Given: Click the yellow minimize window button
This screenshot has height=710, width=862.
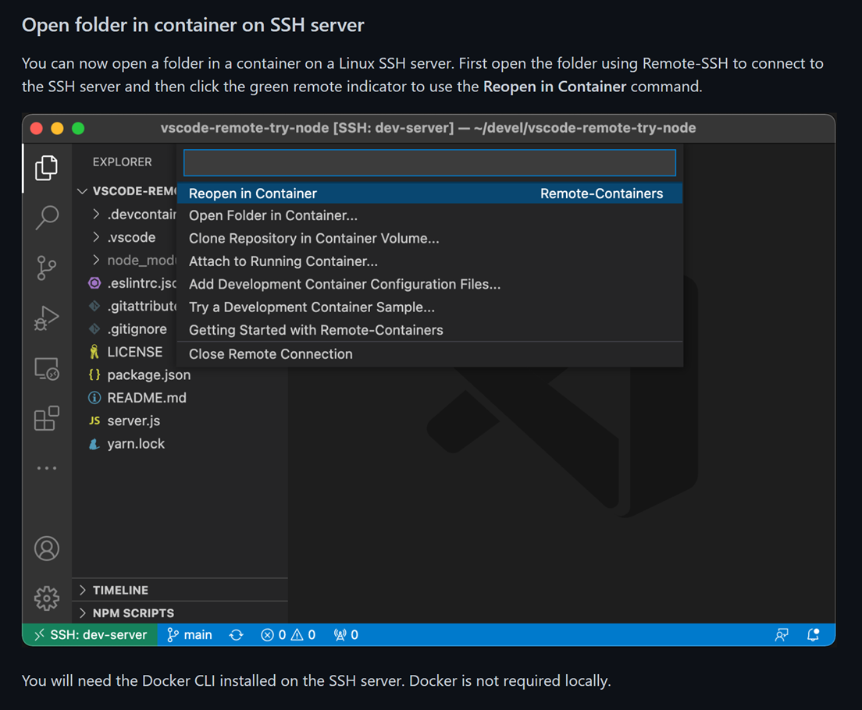Looking at the screenshot, I should [57, 128].
